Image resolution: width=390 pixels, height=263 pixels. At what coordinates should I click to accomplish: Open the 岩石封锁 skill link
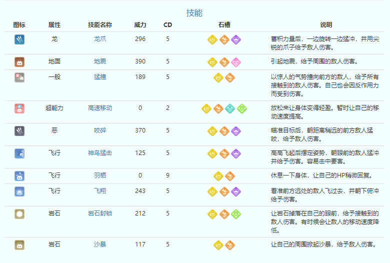(100, 213)
